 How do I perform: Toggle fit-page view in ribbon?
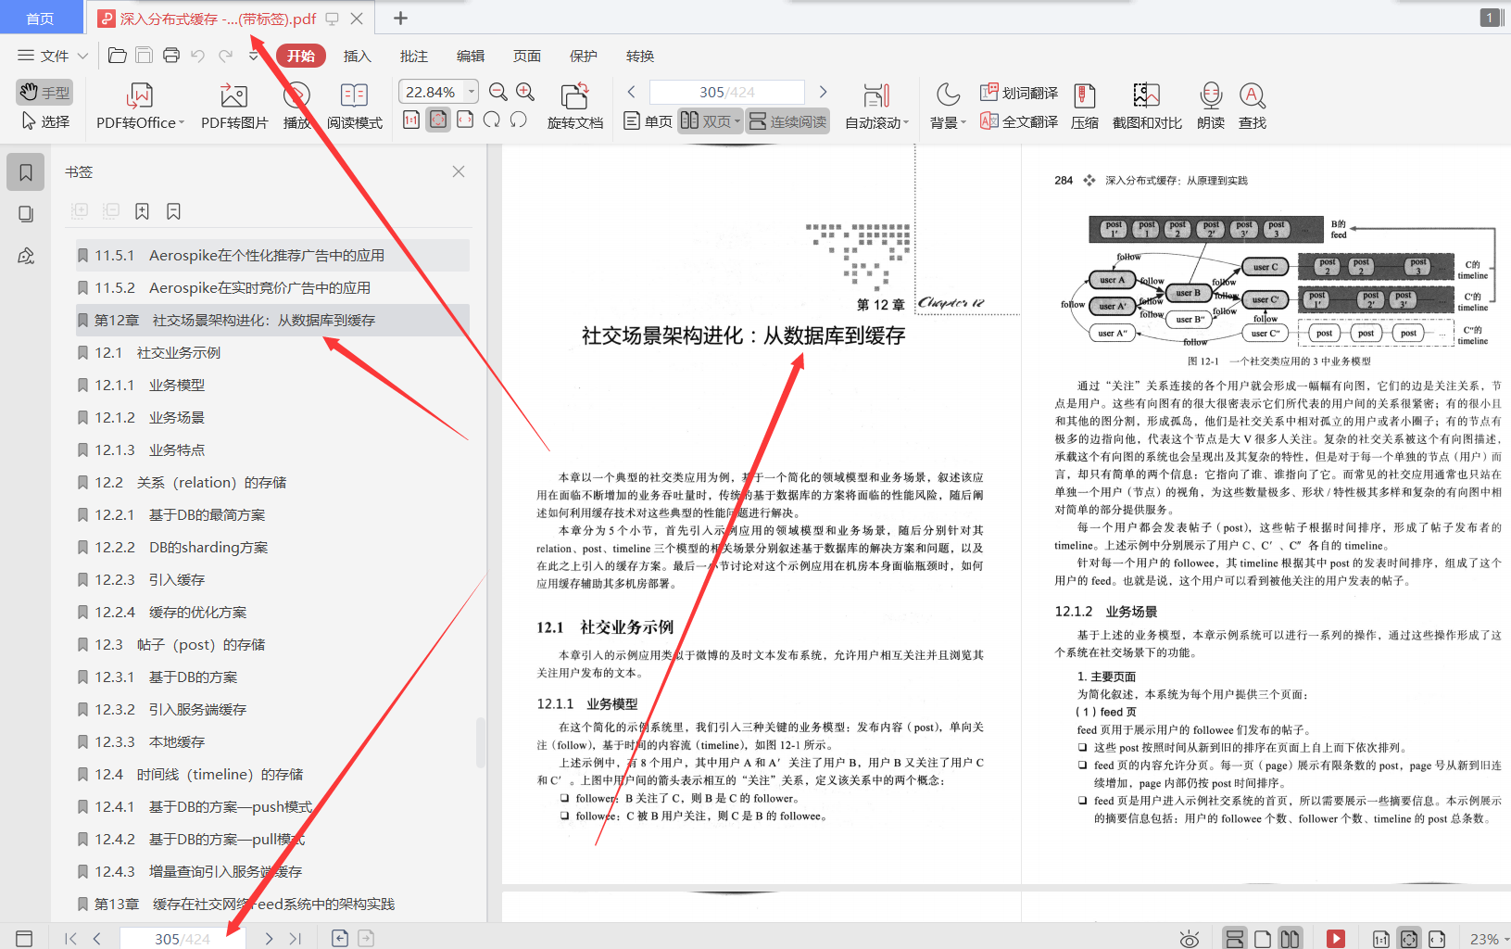pos(438,120)
